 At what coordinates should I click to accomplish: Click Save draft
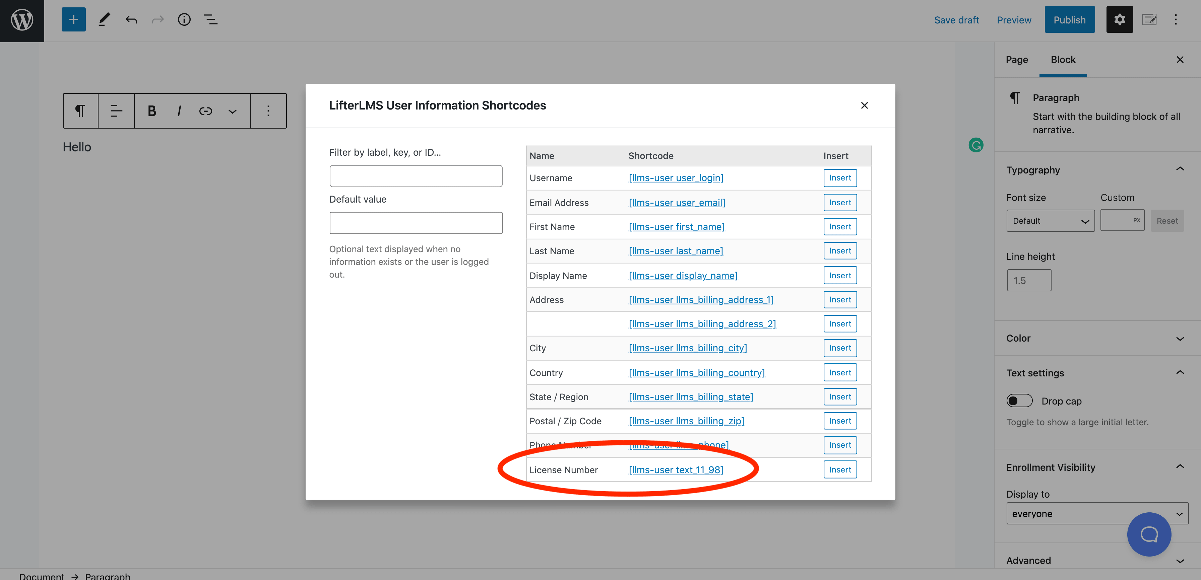pos(956,20)
